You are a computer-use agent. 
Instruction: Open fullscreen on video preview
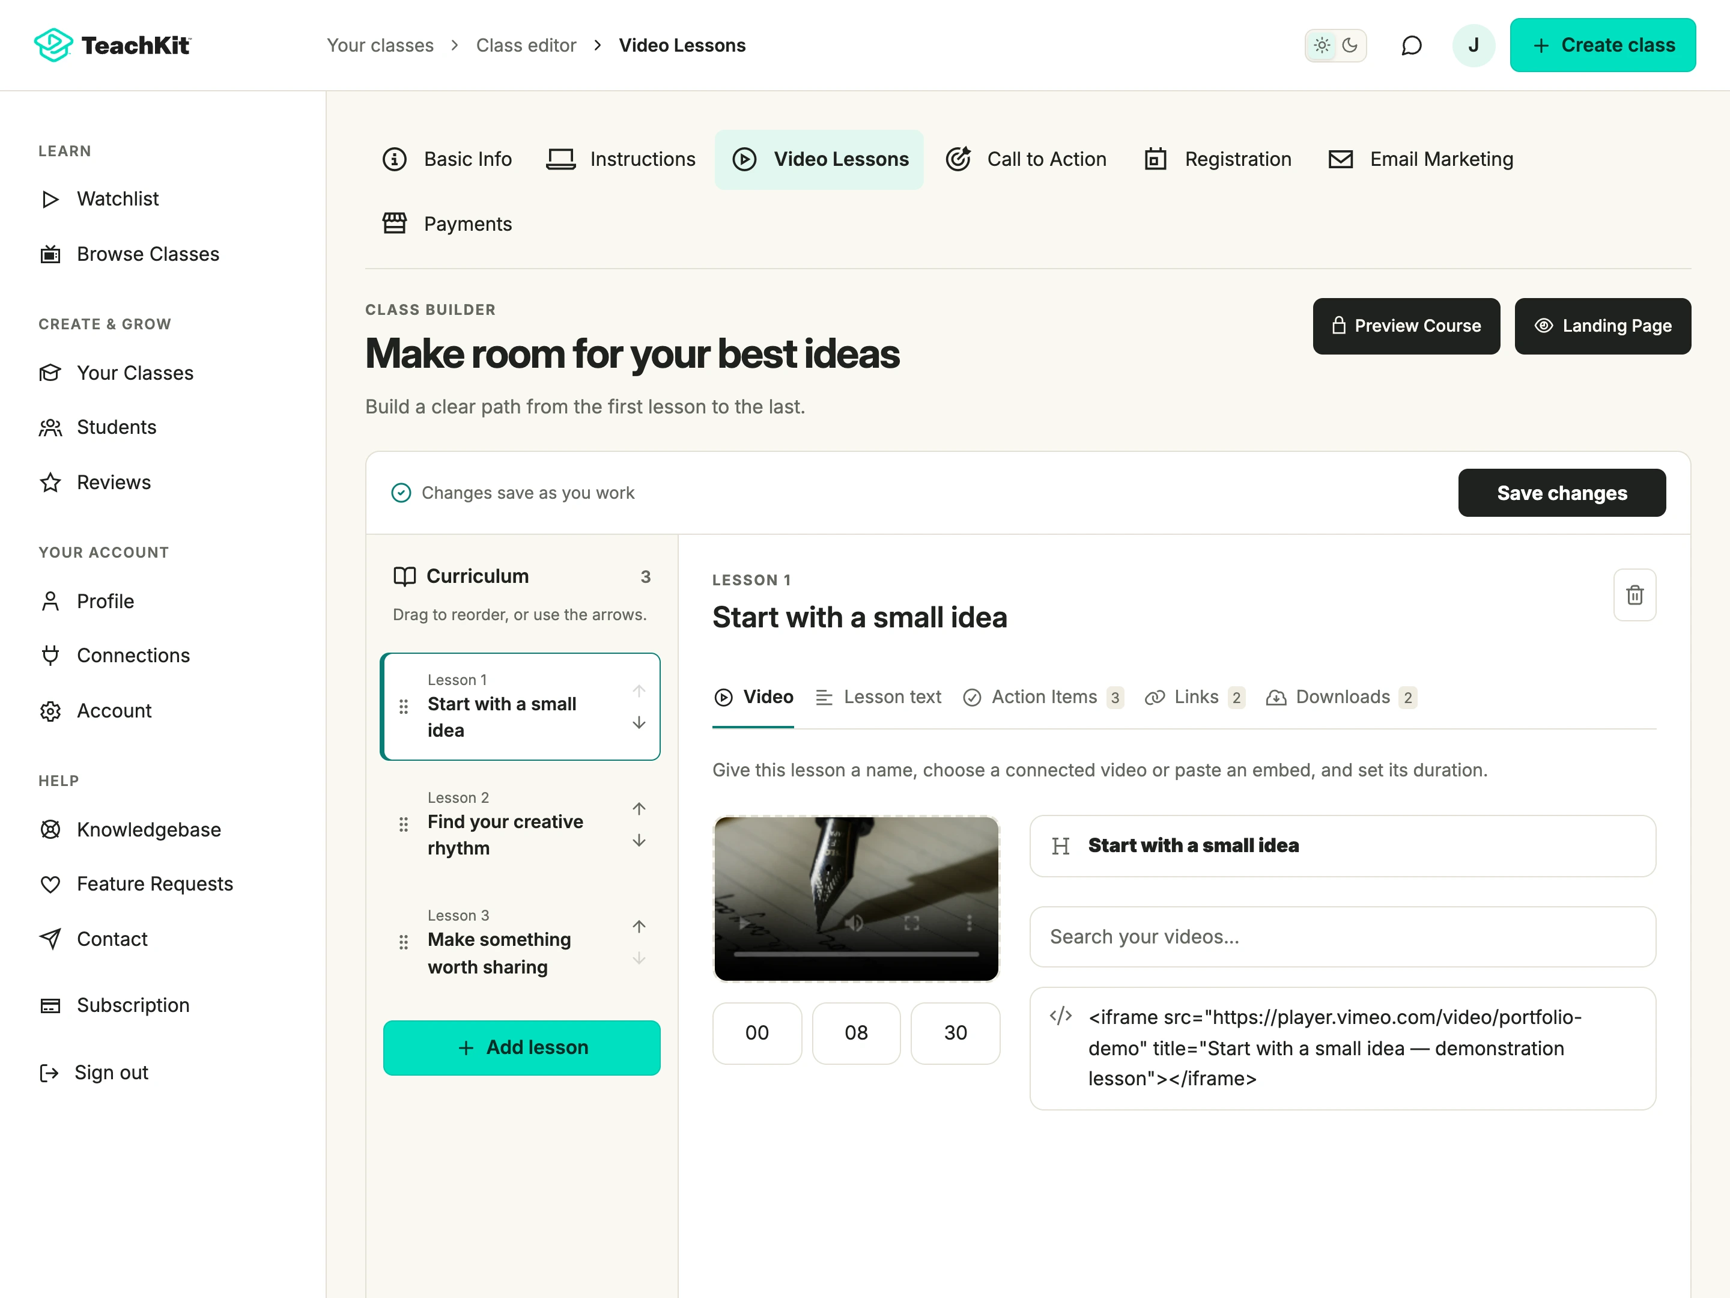point(911,923)
